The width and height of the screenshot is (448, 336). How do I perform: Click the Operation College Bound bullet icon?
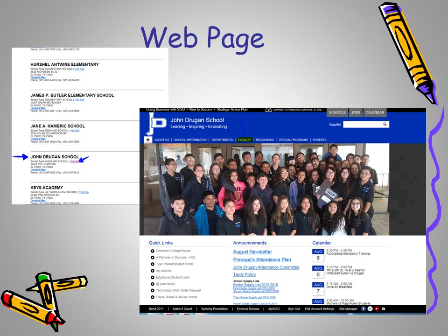153,251
